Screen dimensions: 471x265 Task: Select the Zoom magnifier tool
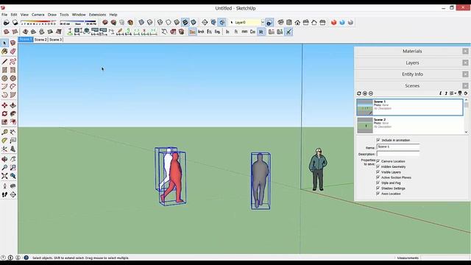click(4, 168)
